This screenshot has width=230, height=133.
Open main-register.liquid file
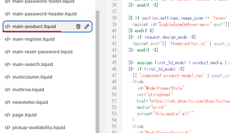click(x=34, y=39)
